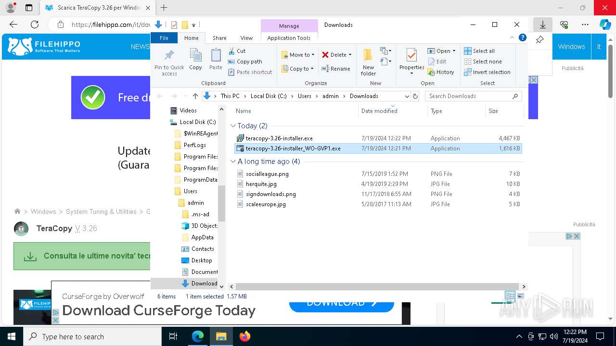Open Videos in navigation tree

(x=188, y=111)
